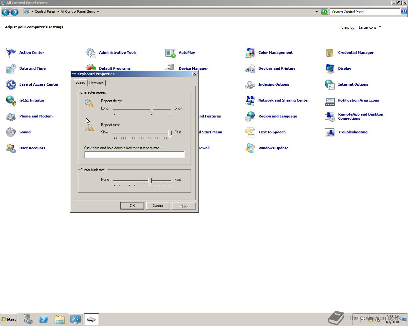Open the User Accounts icon
This screenshot has width=408, height=326.
(11, 148)
